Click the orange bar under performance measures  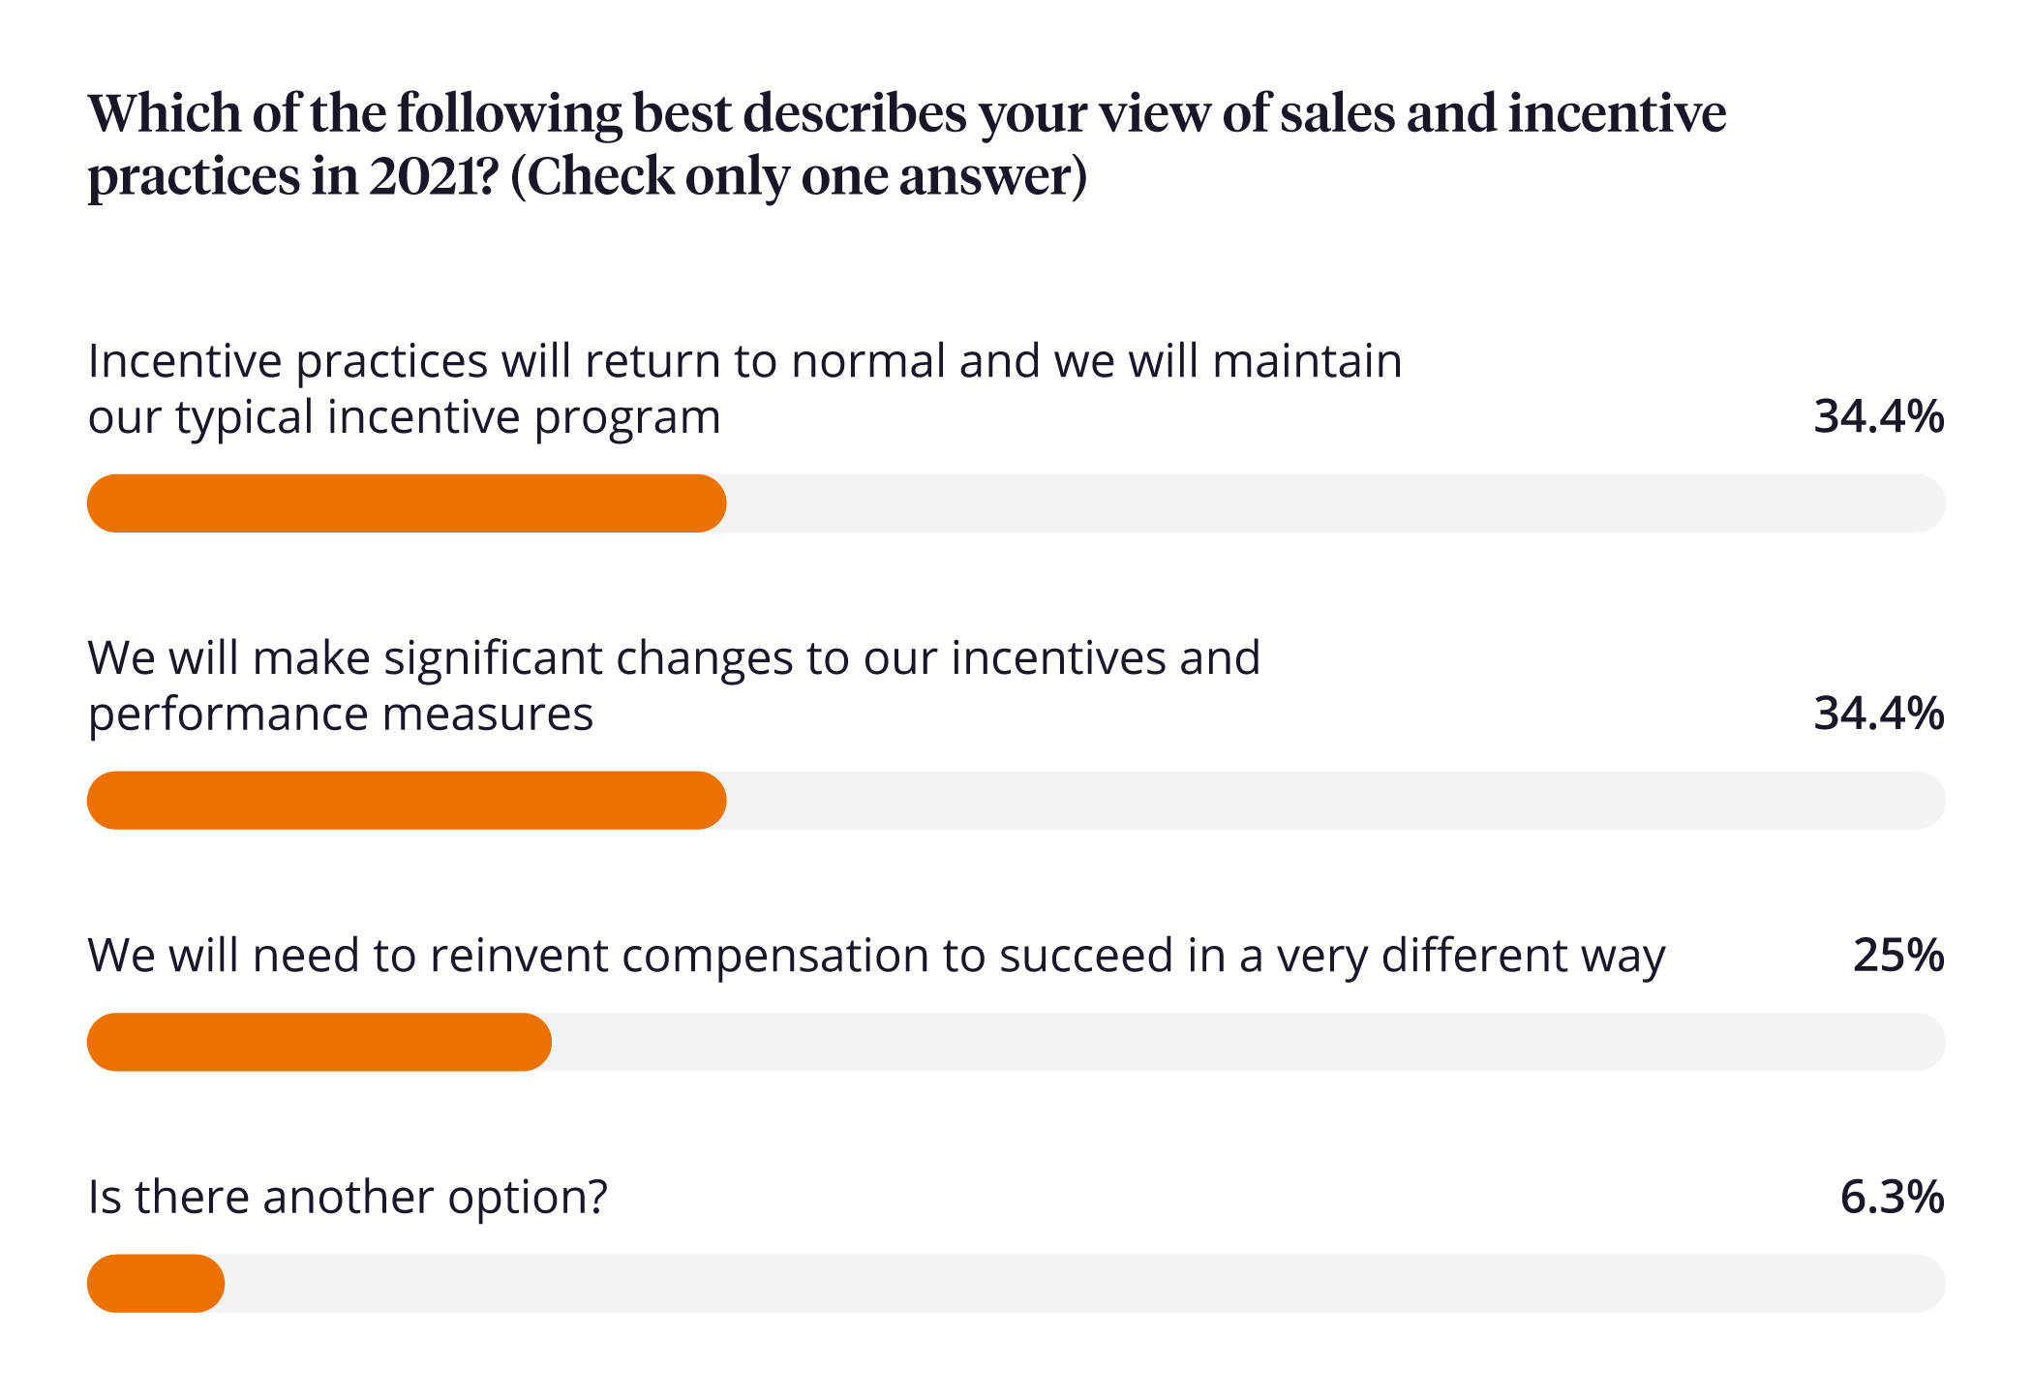coord(407,801)
